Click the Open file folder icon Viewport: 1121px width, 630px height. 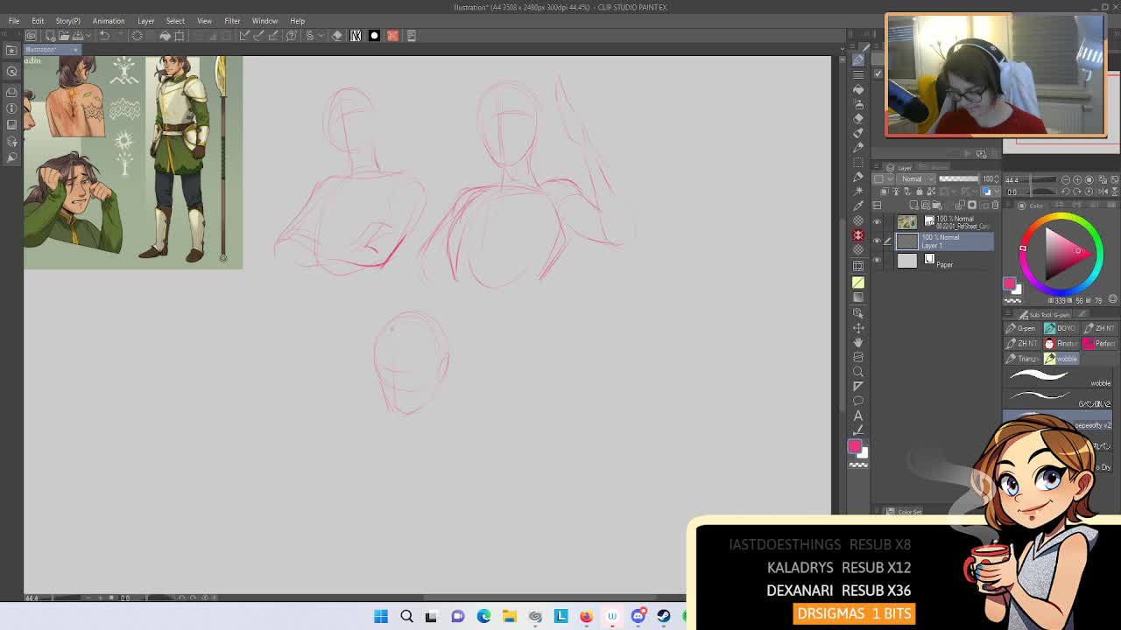point(64,36)
